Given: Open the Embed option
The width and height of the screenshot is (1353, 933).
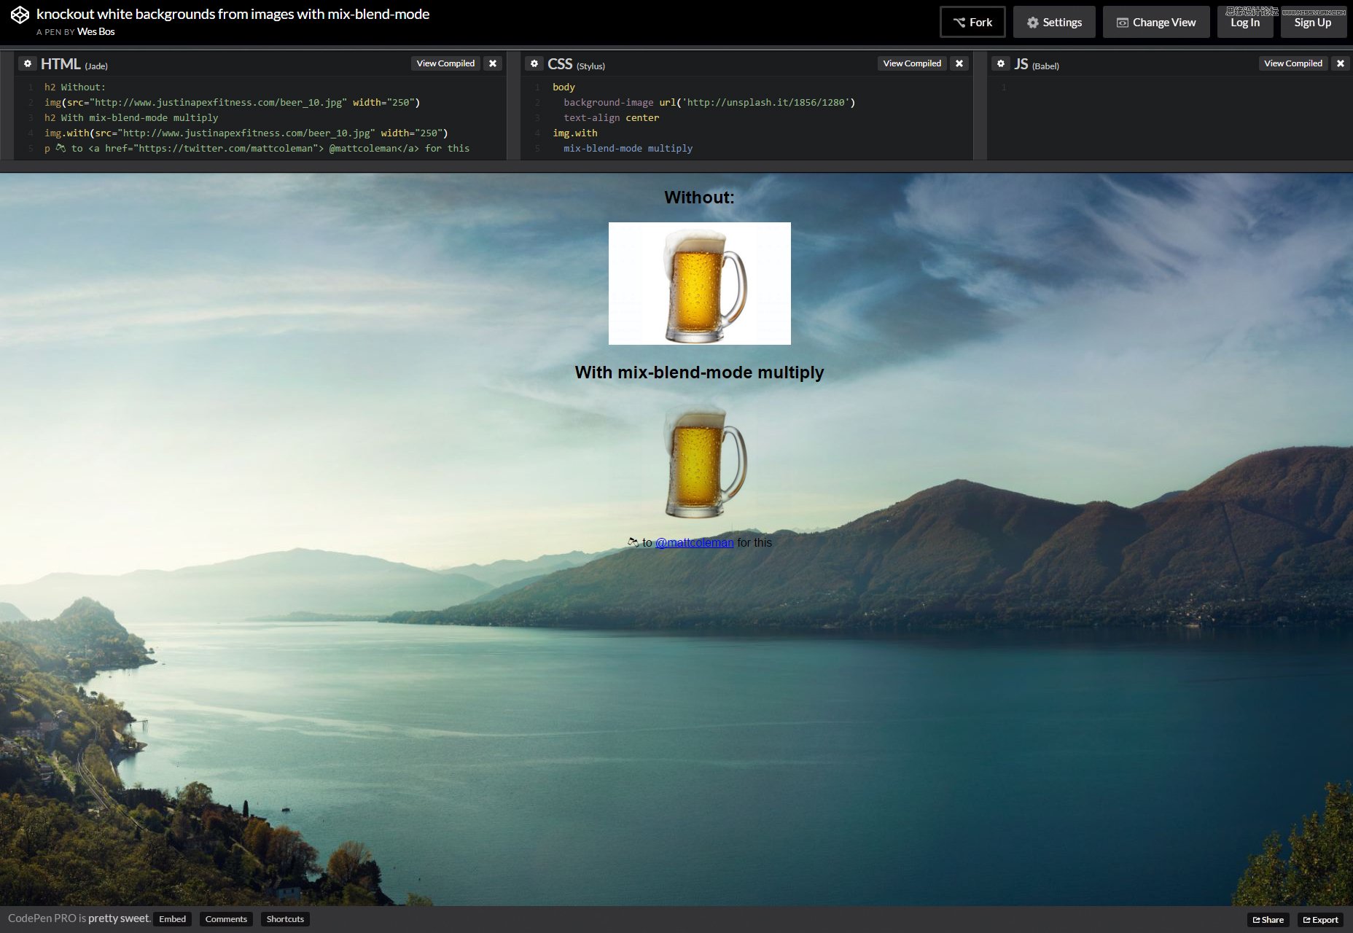Looking at the screenshot, I should (x=173, y=919).
